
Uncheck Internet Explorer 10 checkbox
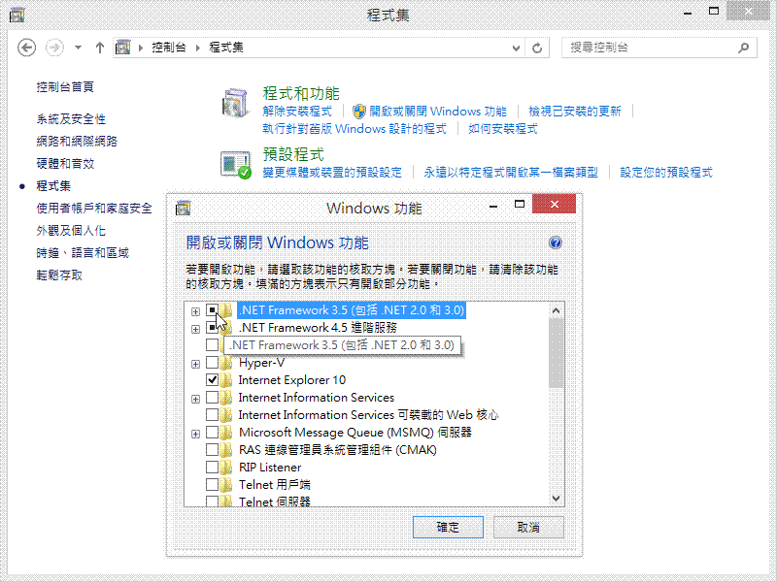pyautogui.click(x=212, y=380)
